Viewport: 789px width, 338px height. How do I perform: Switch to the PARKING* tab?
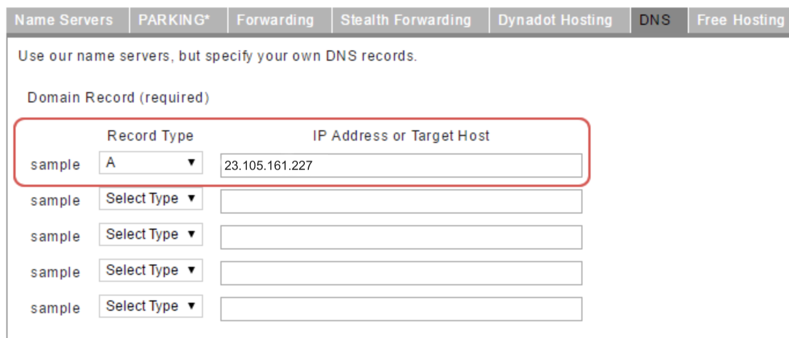tap(174, 20)
